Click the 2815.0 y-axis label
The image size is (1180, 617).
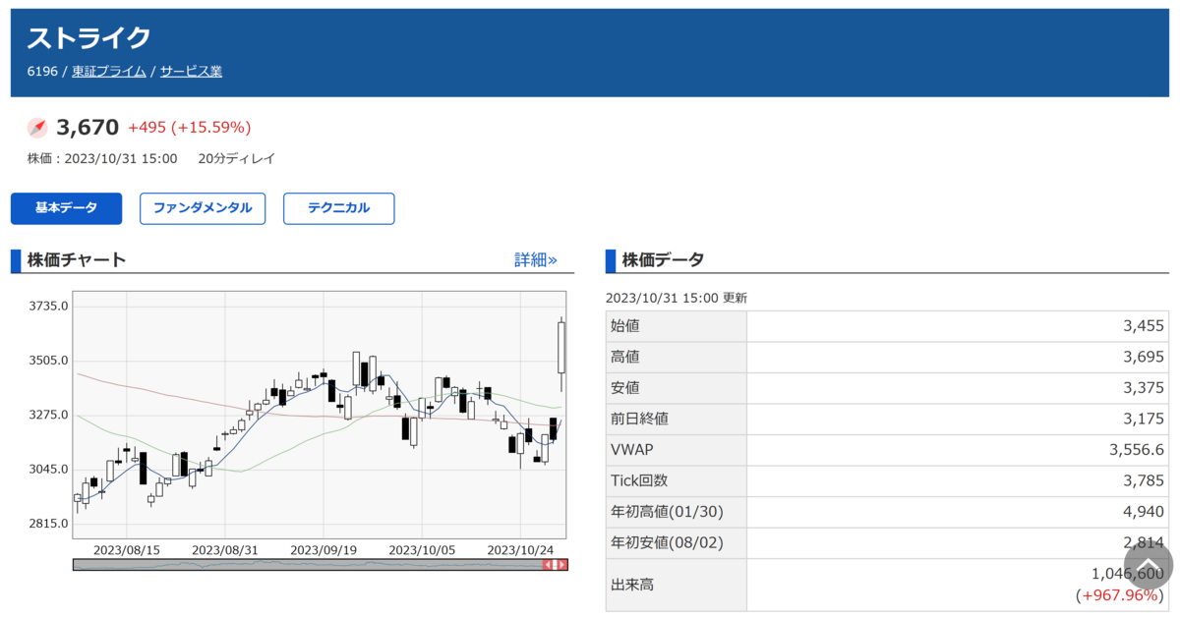tap(48, 524)
